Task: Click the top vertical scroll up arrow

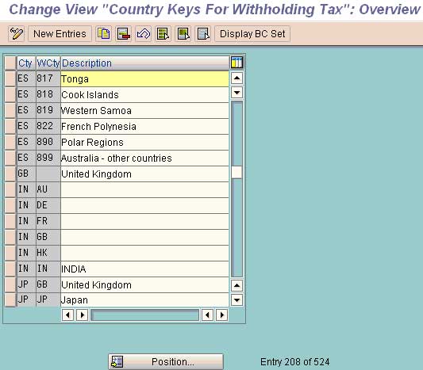Action: pyautogui.click(x=236, y=78)
